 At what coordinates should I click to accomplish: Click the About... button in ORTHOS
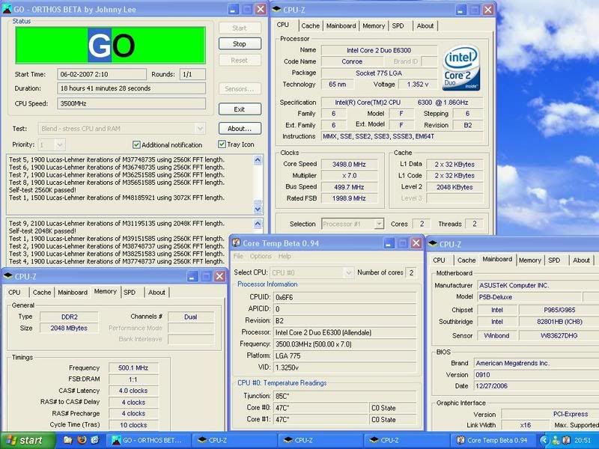coord(240,129)
